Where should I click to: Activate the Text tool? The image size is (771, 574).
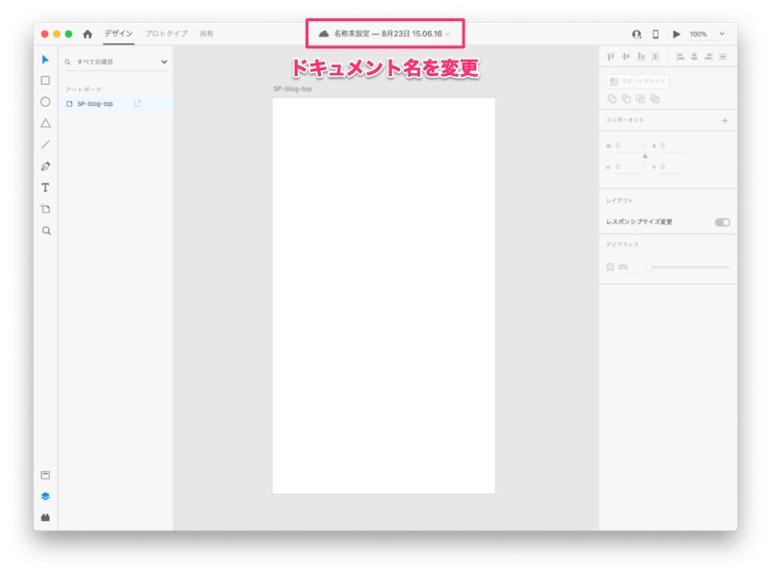coord(45,188)
